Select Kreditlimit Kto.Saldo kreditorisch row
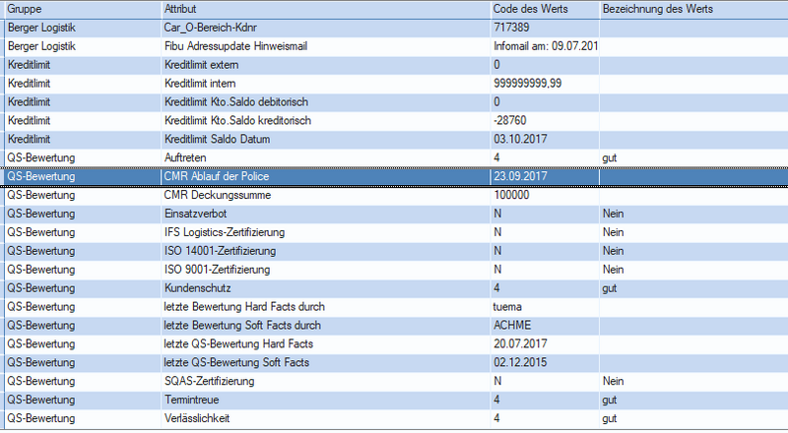This screenshot has height=433, width=788. (x=396, y=121)
